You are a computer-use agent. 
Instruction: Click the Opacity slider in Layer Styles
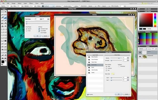click(116, 58)
